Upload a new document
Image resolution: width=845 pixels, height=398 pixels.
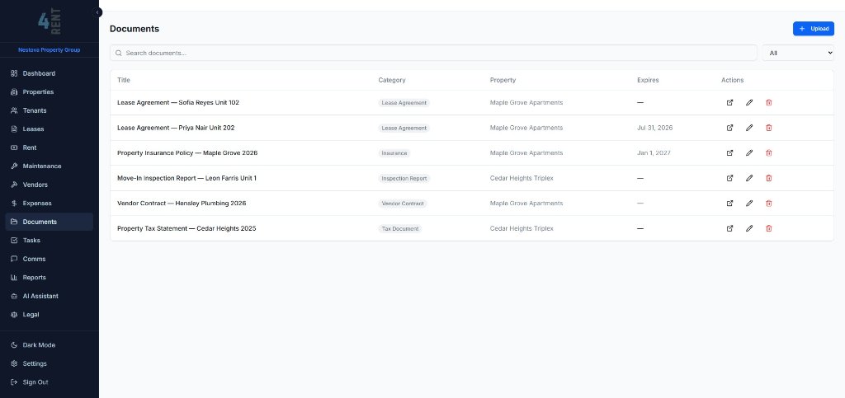[x=813, y=29]
